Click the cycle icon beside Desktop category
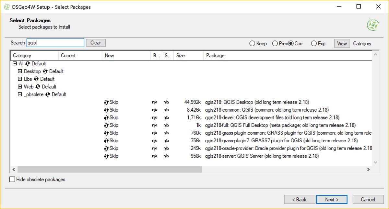This screenshot has height=209, width=389. click(45, 71)
